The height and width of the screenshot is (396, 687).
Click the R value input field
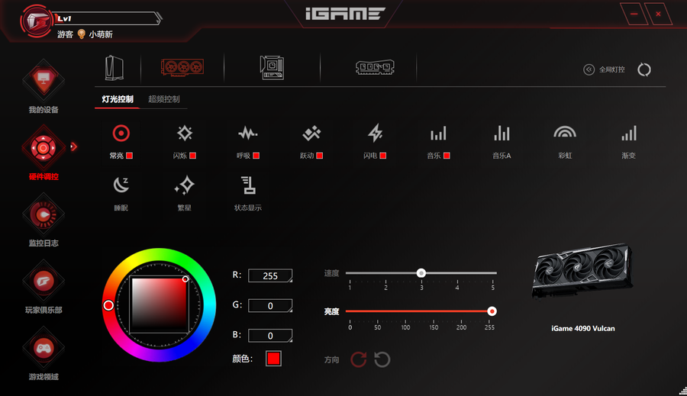[270, 276]
